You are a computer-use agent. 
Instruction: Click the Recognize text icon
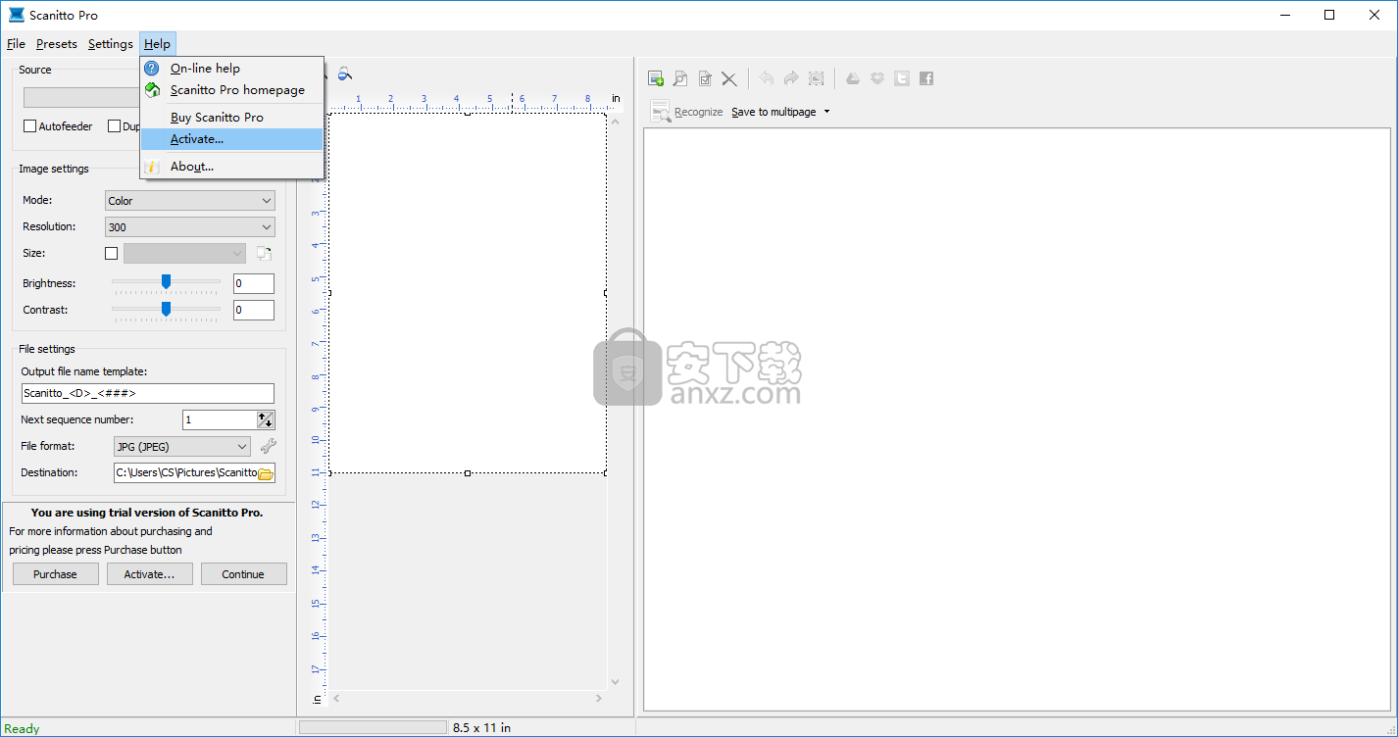click(661, 111)
